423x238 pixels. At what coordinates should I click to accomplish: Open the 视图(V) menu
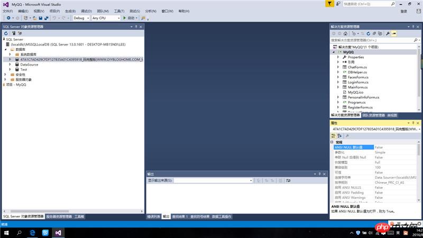39,11
